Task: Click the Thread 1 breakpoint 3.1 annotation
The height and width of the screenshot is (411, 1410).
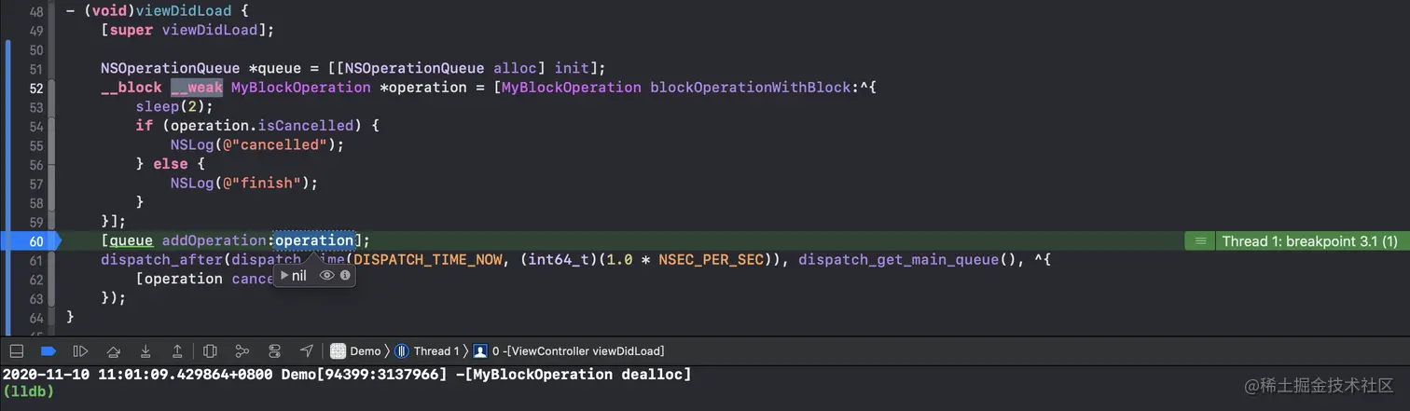Action: point(1308,240)
